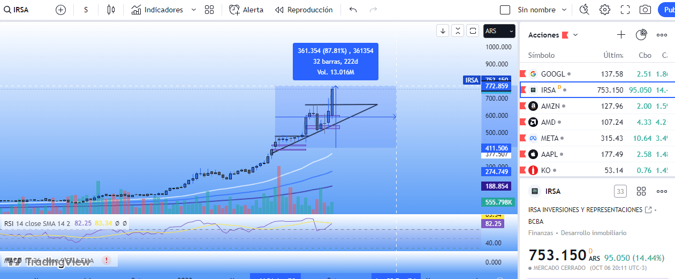The height and width of the screenshot is (279, 675).
Task: Select the 361.354 (87.81%) measurement tooltip
Action: click(336, 62)
